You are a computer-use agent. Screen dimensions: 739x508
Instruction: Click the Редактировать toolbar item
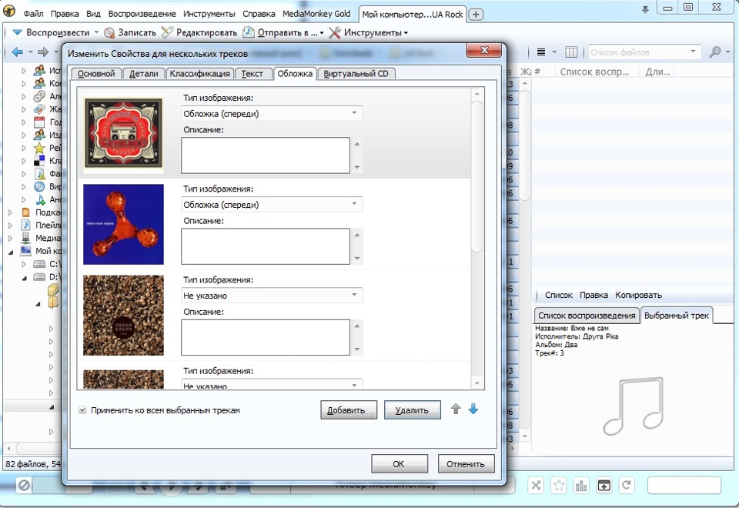(199, 32)
